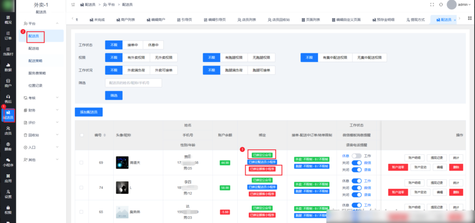The width and height of the screenshot is (475, 223).
Task: Open 设置 in the dark sidebar
Action: point(8,194)
